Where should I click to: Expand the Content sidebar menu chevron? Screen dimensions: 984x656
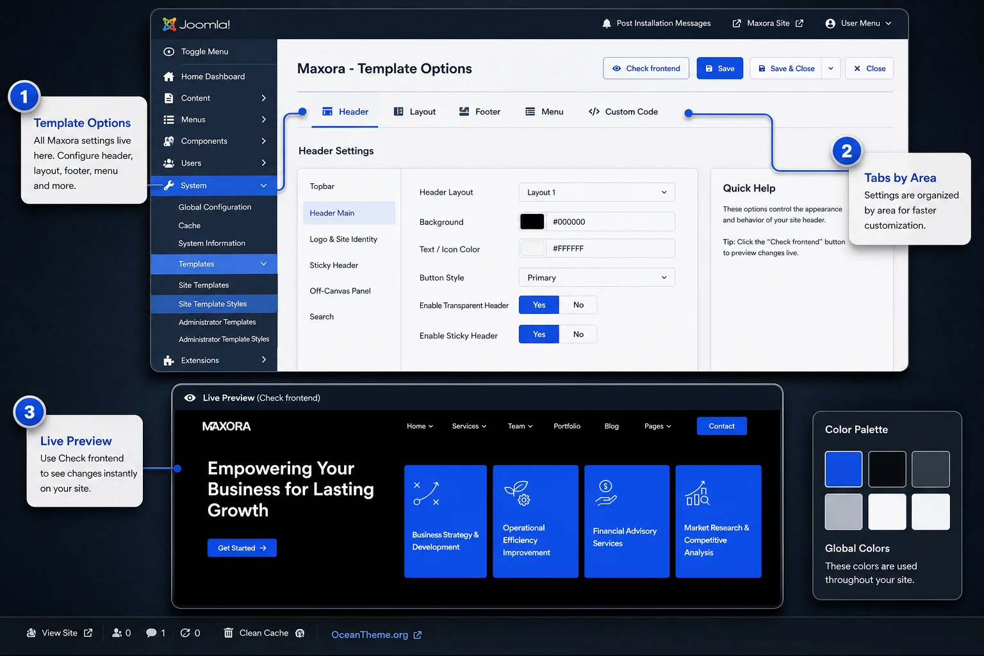click(x=263, y=98)
